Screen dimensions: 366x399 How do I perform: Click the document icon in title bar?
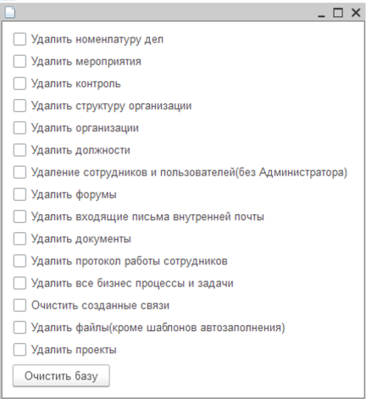(x=10, y=13)
